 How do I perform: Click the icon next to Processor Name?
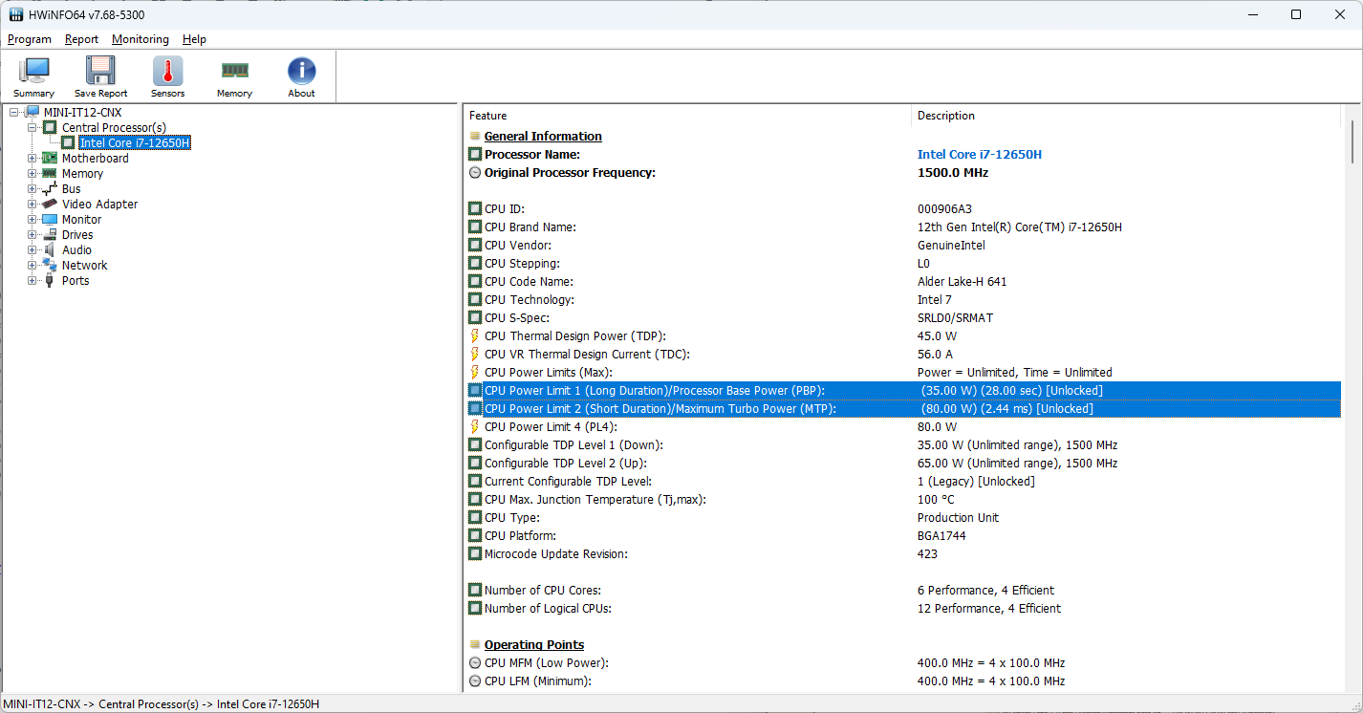(475, 155)
